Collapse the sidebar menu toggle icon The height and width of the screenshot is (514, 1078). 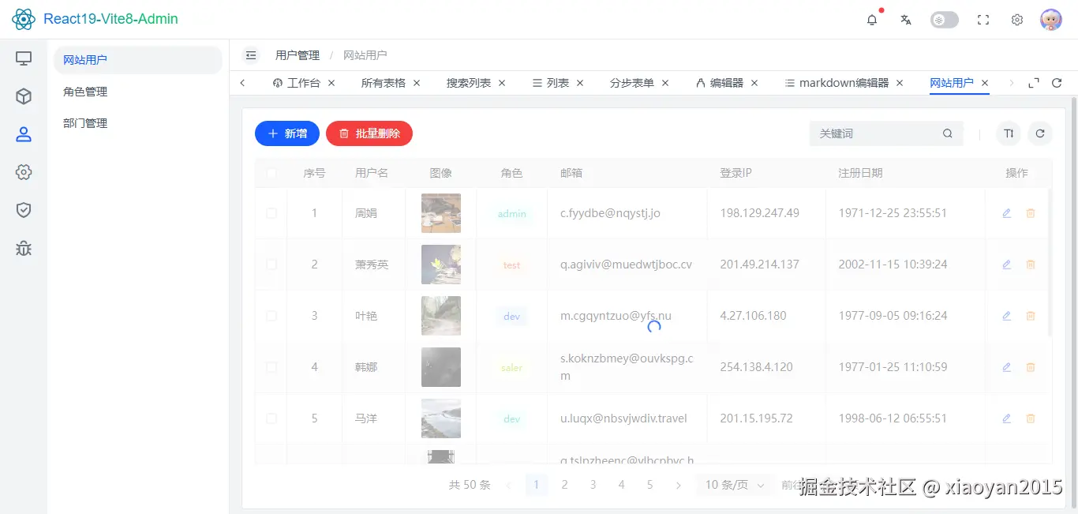(x=251, y=55)
